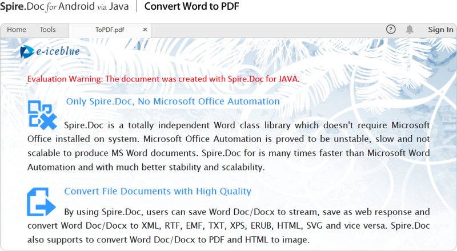Click heading 'Only Spire.Doc, No Microsoft Office Automation'

click(173, 102)
